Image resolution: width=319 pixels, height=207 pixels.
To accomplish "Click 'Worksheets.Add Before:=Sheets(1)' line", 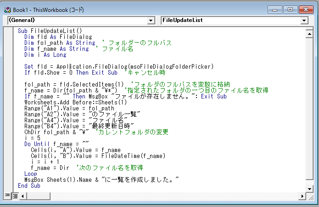I will click(76, 102).
